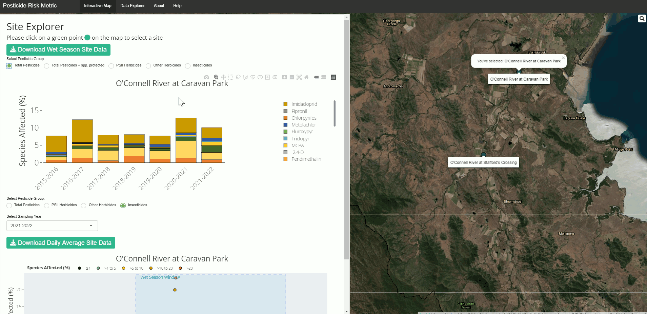
Task: Select the Draw Circle tool
Action: tap(260, 77)
